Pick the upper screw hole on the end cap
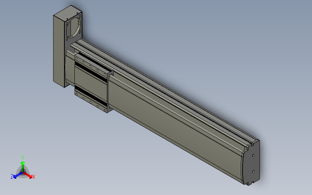 click(253, 155)
